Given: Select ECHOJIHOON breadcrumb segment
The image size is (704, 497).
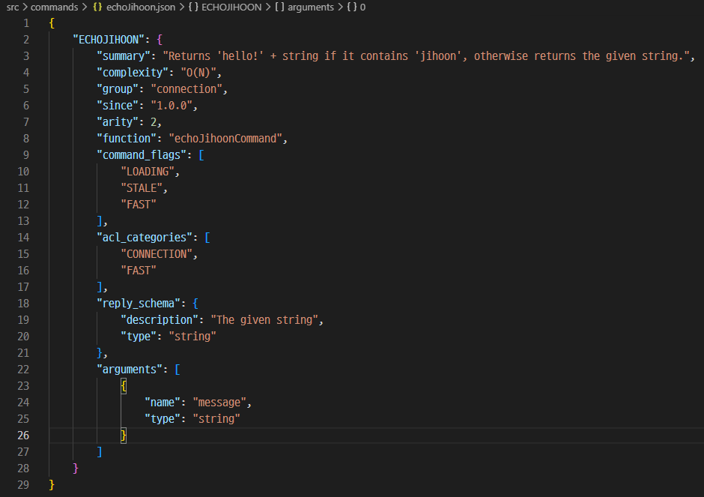Looking at the screenshot, I should tap(231, 7).
